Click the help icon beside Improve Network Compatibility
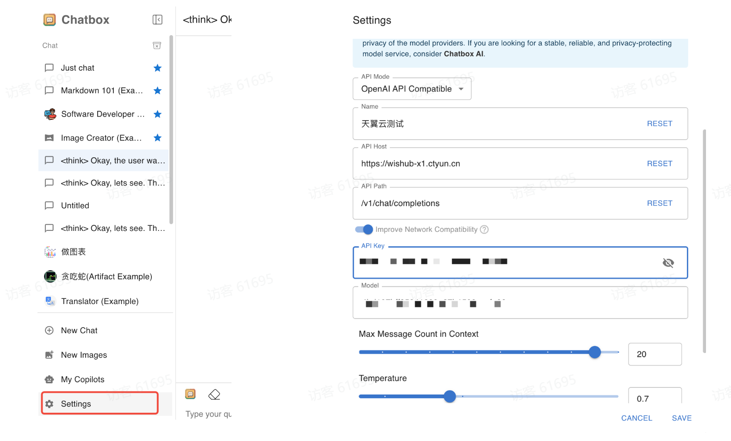The width and height of the screenshot is (731, 441). pyautogui.click(x=484, y=230)
